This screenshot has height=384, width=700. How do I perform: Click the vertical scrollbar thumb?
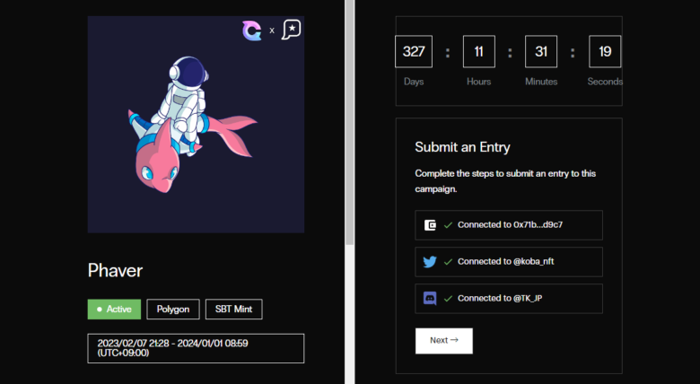(350, 122)
